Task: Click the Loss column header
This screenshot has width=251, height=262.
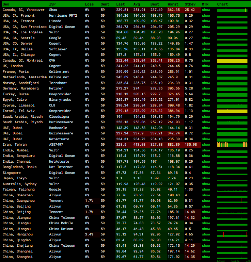Action: click(x=89, y=4)
